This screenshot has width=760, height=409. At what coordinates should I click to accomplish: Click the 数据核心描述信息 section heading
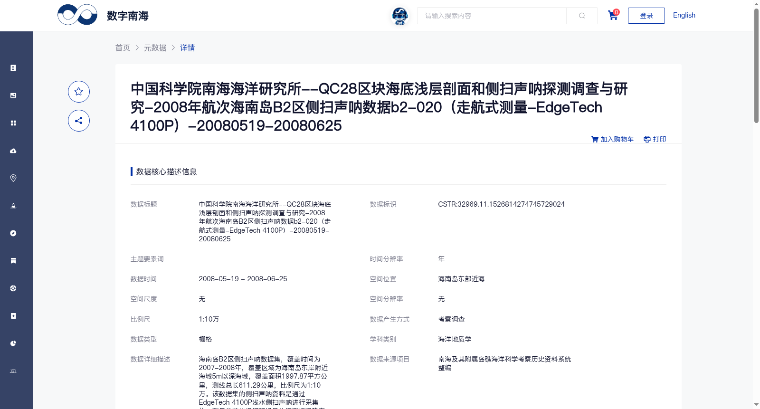pos(167,171)
